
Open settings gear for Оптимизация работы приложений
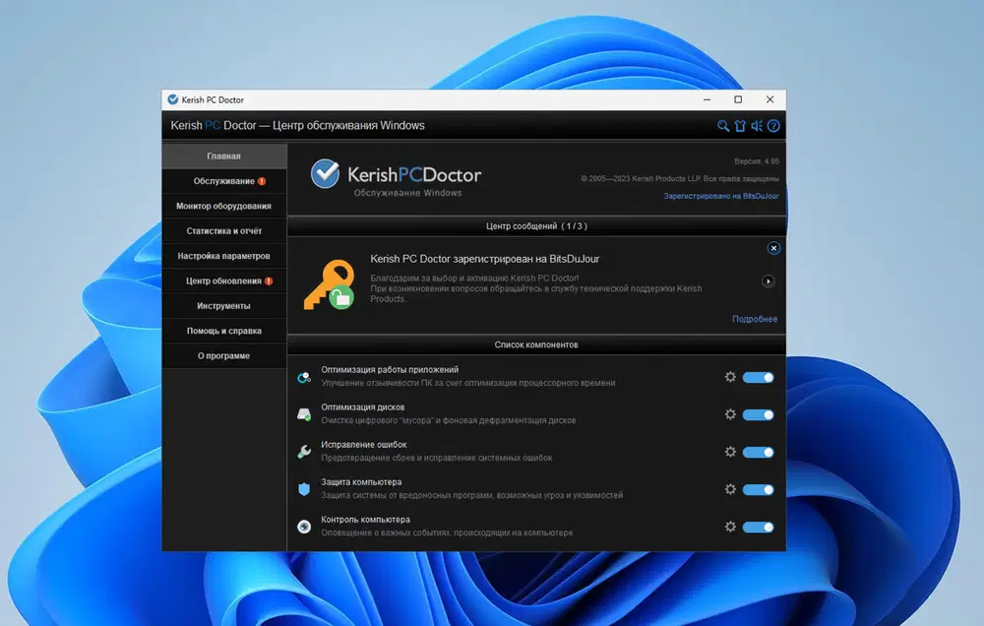[730, 377]
